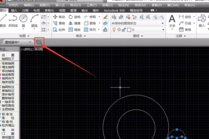209x139 pixels.
Task: Switch to the Autodesk 360 ribbon tab
Action: (x=114, y=10)
